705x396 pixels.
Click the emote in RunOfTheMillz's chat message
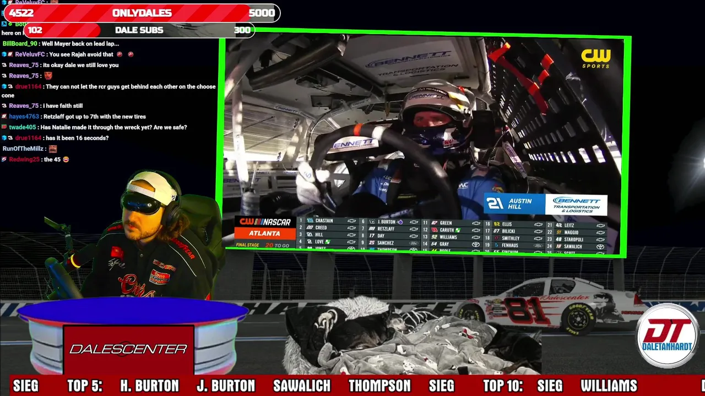[53, 148]
